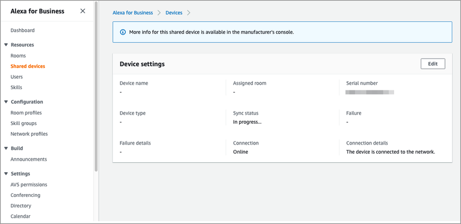Image resolution: width=461 pixels, height=224 pixels.
Task: Go to the Devices breadcrumb link
Action: coord(174,13)
